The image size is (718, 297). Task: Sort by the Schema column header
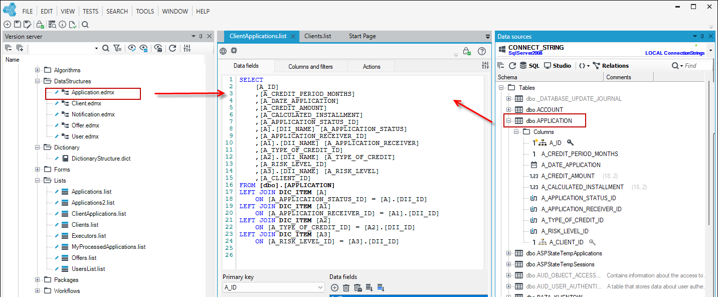tap(549, 77)
